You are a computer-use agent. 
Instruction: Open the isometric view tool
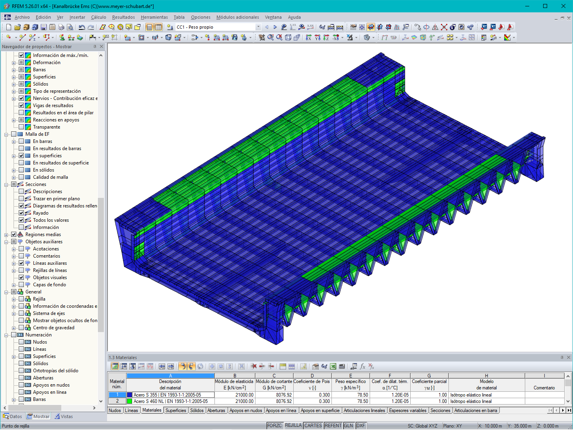(x=287, y=37)
